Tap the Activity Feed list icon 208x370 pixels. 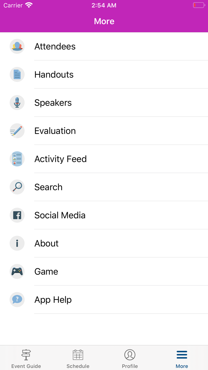pos(17,159)
